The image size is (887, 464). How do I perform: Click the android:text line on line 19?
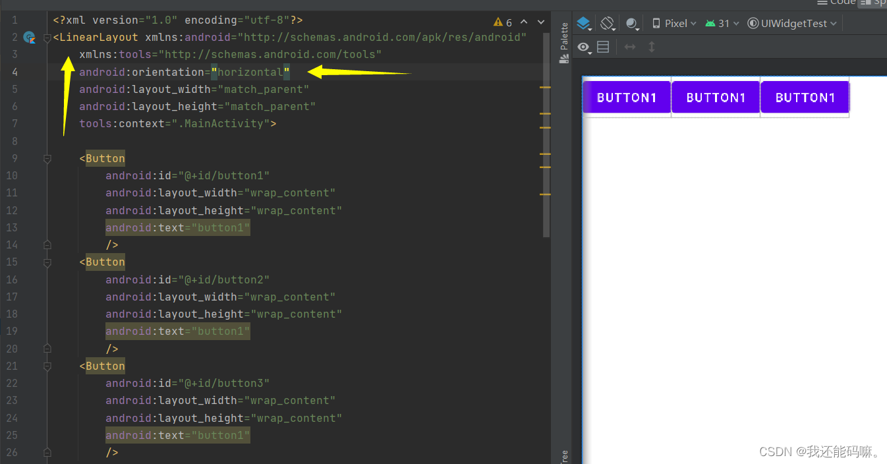(178, 331)
